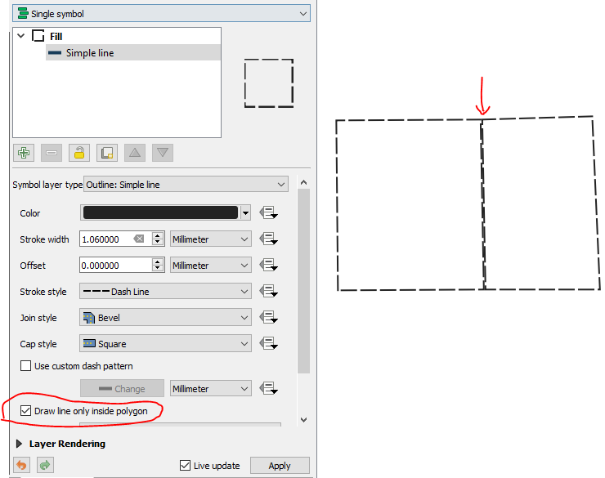
Task: Open the Stroke width unit Millimeter dropdown
Action: pyautogui.click(x=211, y=239)
